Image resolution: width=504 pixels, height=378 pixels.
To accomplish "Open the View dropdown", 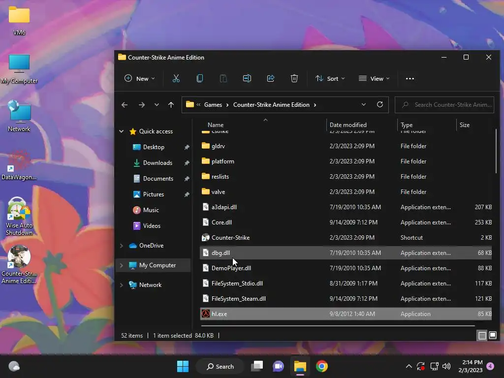I will 374,78.
